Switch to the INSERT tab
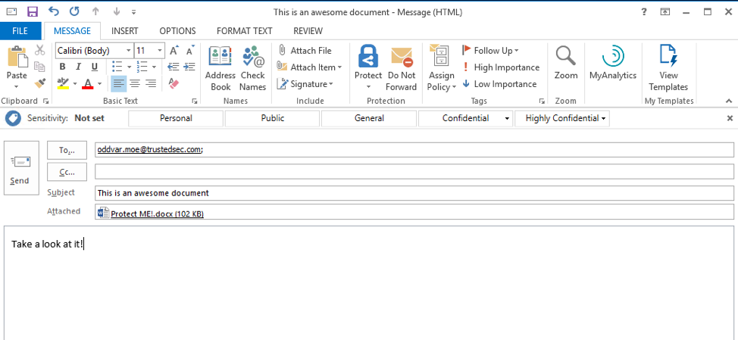 pos(125,31)
